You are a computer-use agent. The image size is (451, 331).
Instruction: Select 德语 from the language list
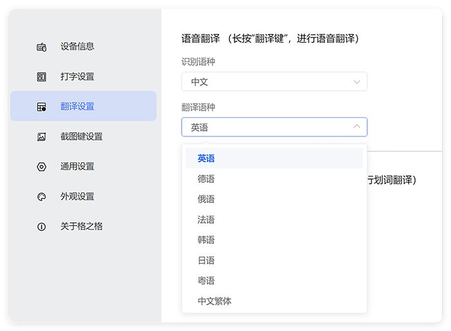click(206, 179)
